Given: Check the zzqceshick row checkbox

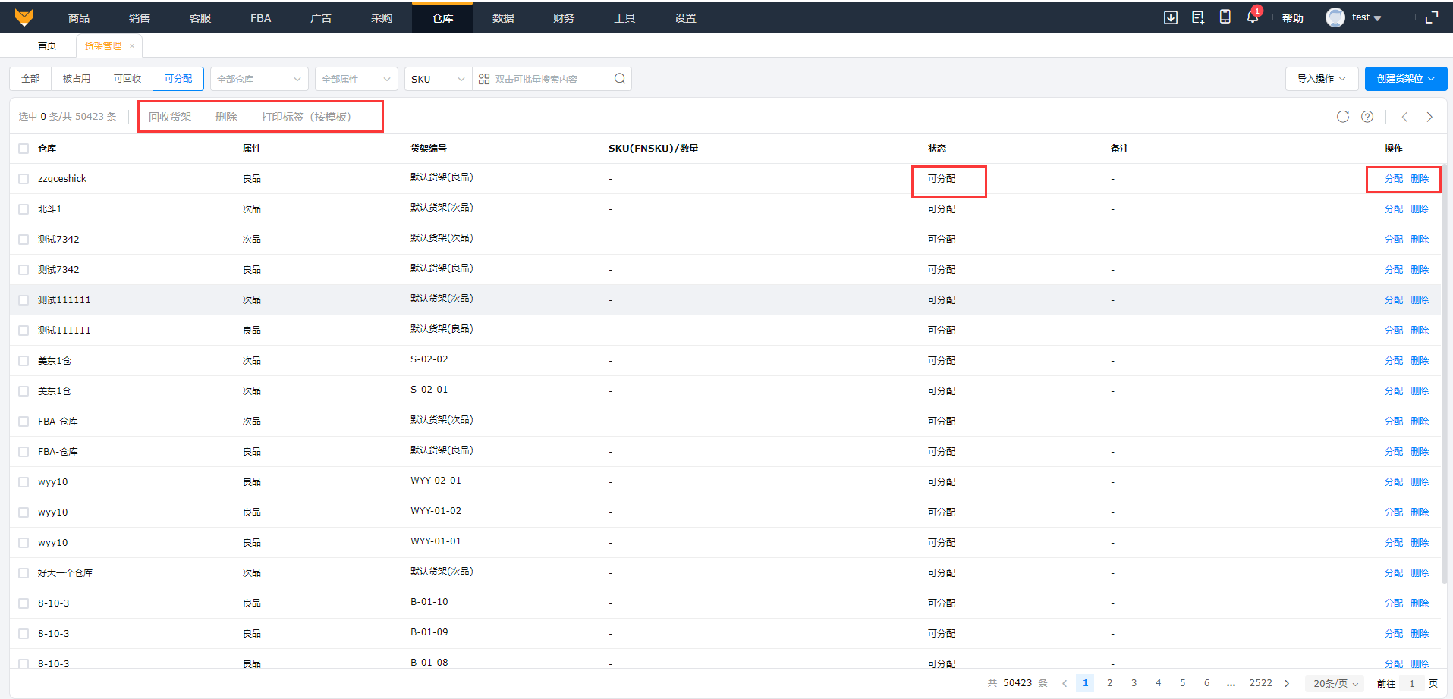Looking at the screenshot, I should (x=24, y=179).
